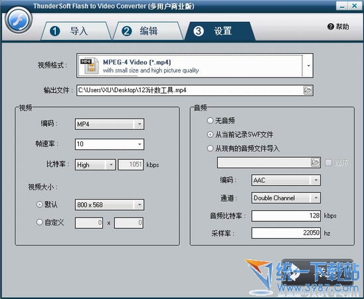This screenshot has height=299, width=364.
Task: Open audio 编码 AAC dropdown
Action: pyautogui.click(x=286, y=180)
